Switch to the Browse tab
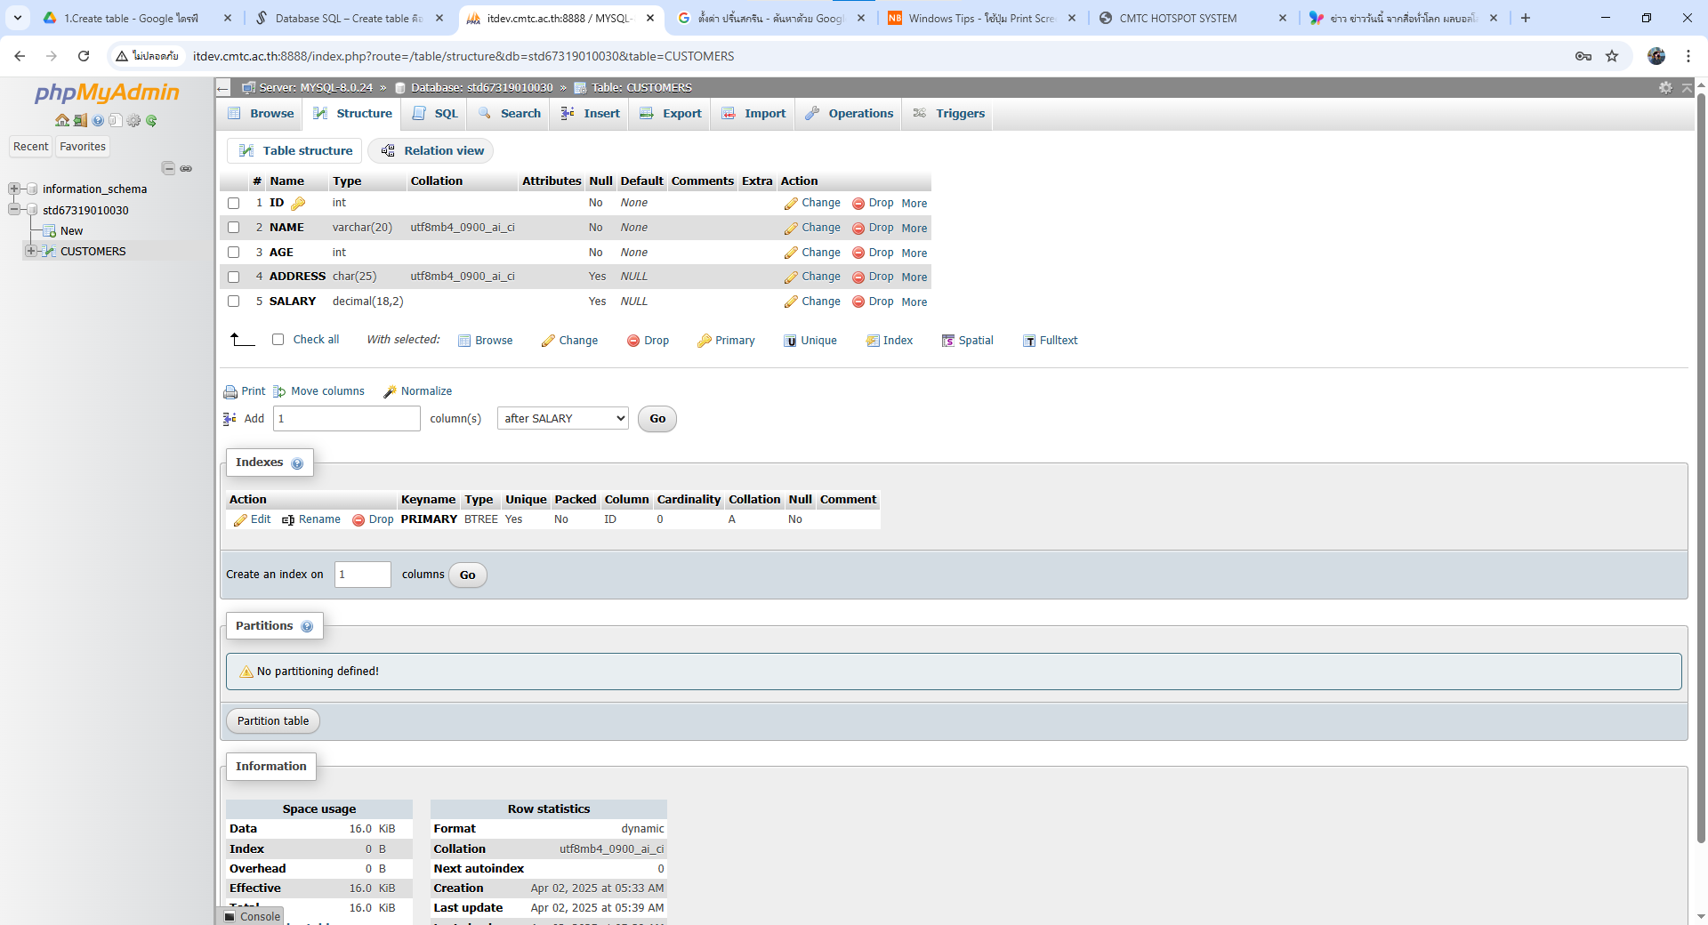Viewport: 1708px width, 925px height. (x=262, y=114)
